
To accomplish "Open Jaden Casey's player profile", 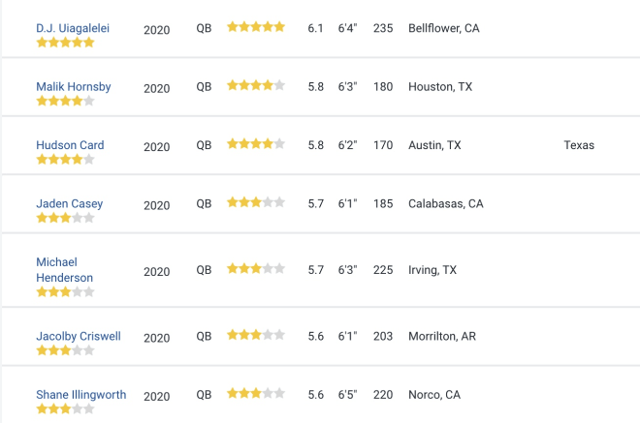I will point(70,203).
